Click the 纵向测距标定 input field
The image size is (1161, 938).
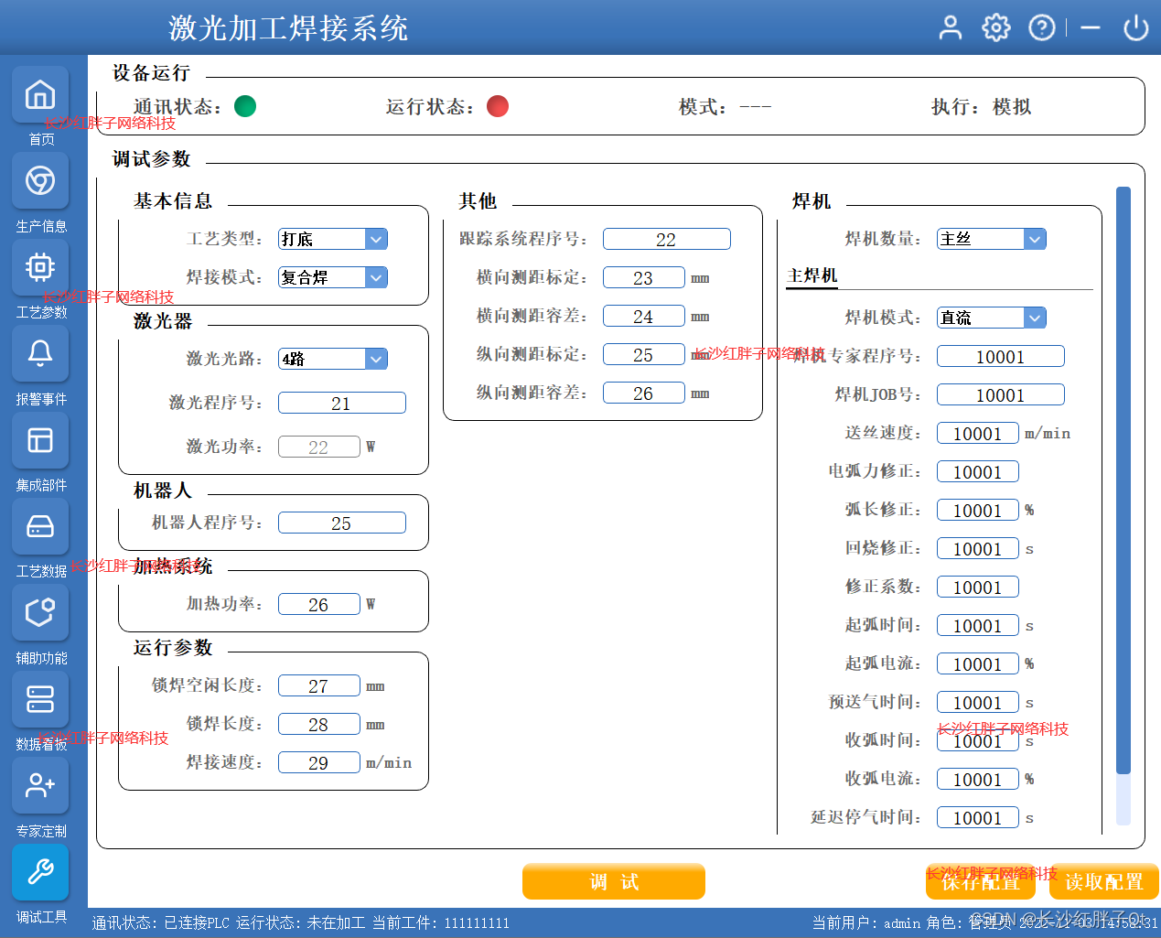[644, 354]
